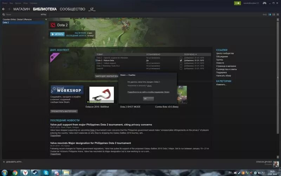Switch the library to grid view icon

[277, 14]
